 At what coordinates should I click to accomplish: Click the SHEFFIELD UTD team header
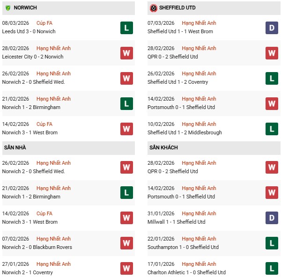pyautogui.click(x=178, y=8)
